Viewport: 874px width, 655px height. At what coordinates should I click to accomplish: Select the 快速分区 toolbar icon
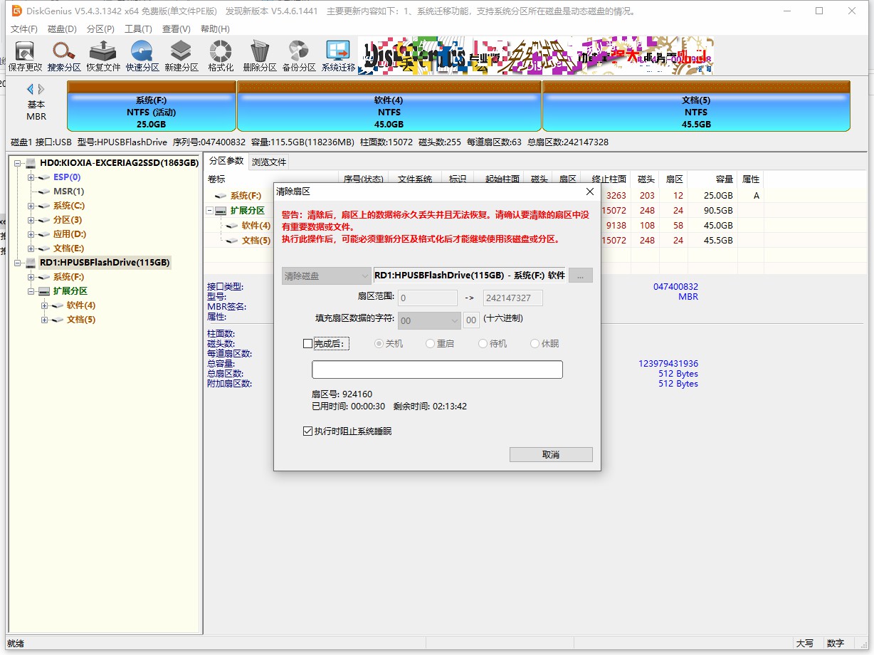click(x=142, y=56)
